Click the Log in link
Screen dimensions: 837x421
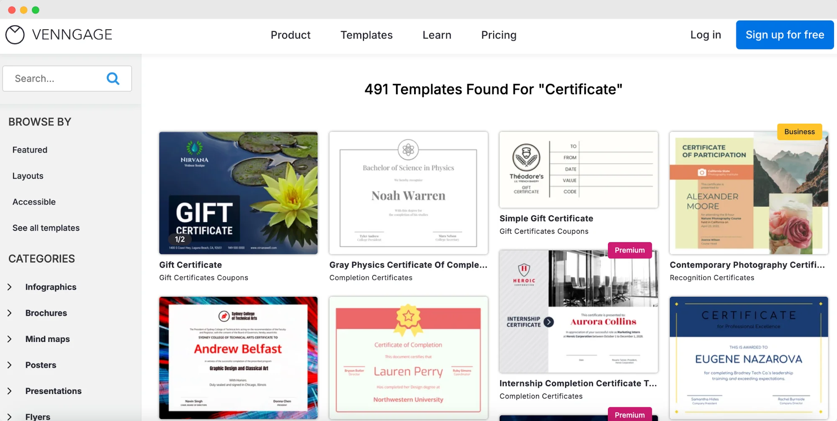706,35
